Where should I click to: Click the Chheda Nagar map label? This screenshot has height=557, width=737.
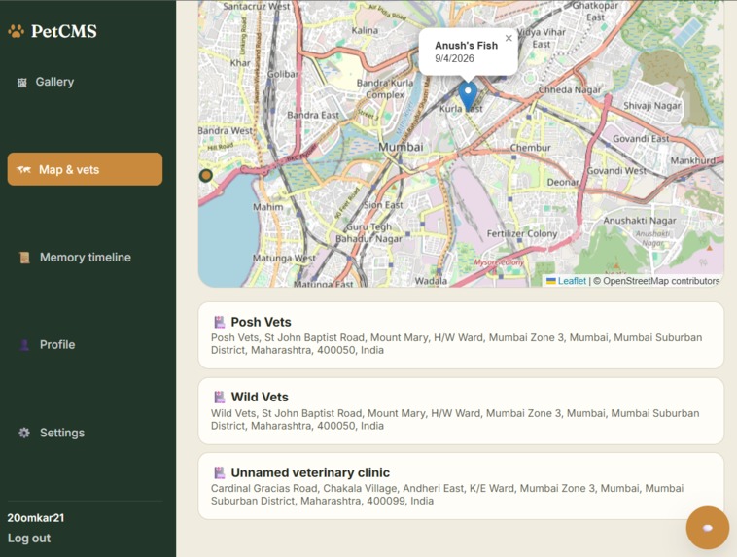pyautogui.click(x=570, y=89)
